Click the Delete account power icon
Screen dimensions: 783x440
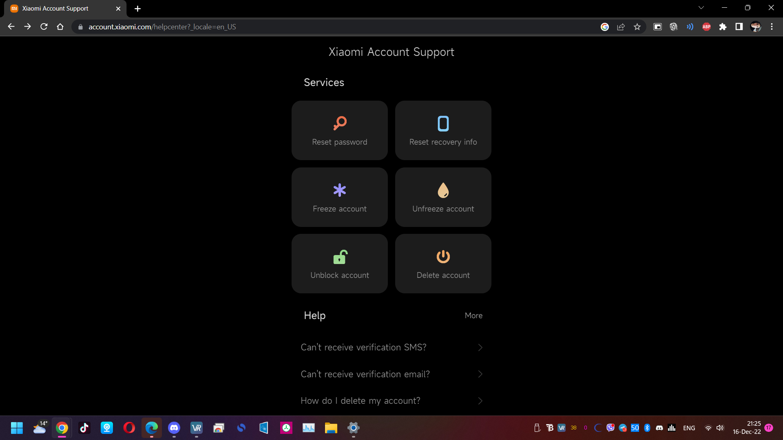443,257
